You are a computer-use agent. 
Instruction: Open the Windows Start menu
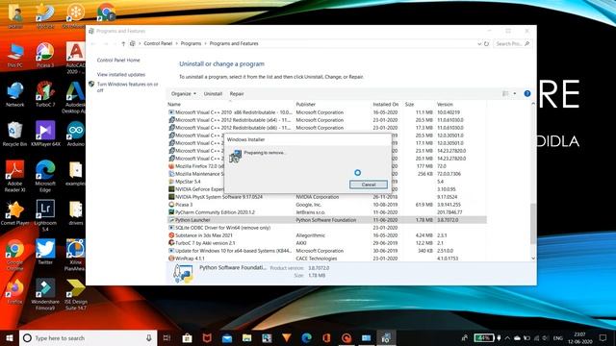click(x=10, y=337)
